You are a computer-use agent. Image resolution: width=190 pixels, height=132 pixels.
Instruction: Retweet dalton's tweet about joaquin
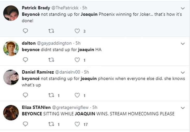51,60
